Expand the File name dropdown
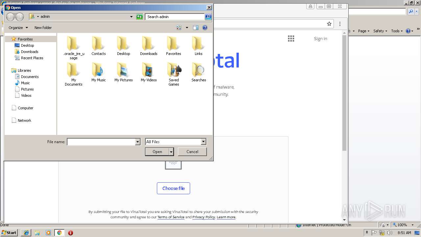The image size is (421, 237). pyautogui.click(x=138, y=142)
